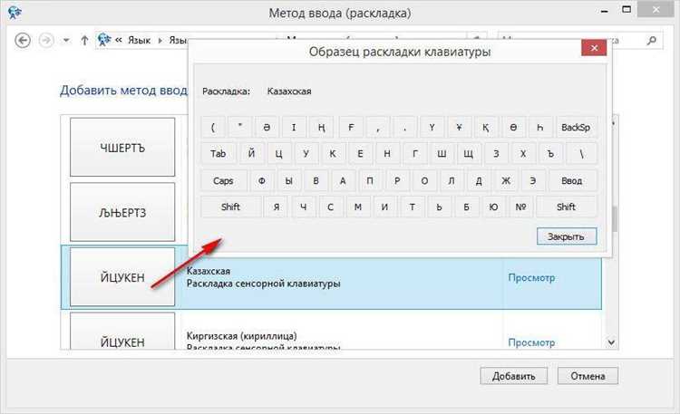Click the Ұ key in preview

click(459, 127)
